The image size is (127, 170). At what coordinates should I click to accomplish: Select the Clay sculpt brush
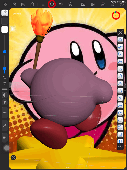click(120, 47)
